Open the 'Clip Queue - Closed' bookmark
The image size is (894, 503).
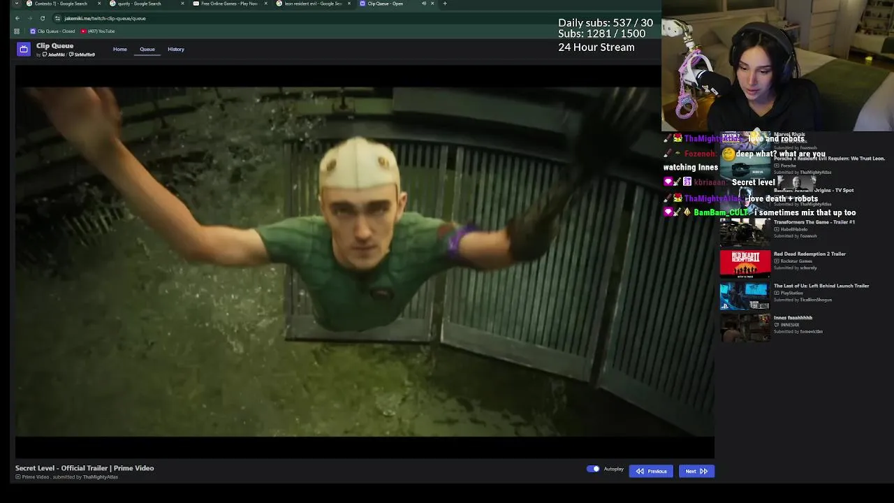click(x=52, y=31)
